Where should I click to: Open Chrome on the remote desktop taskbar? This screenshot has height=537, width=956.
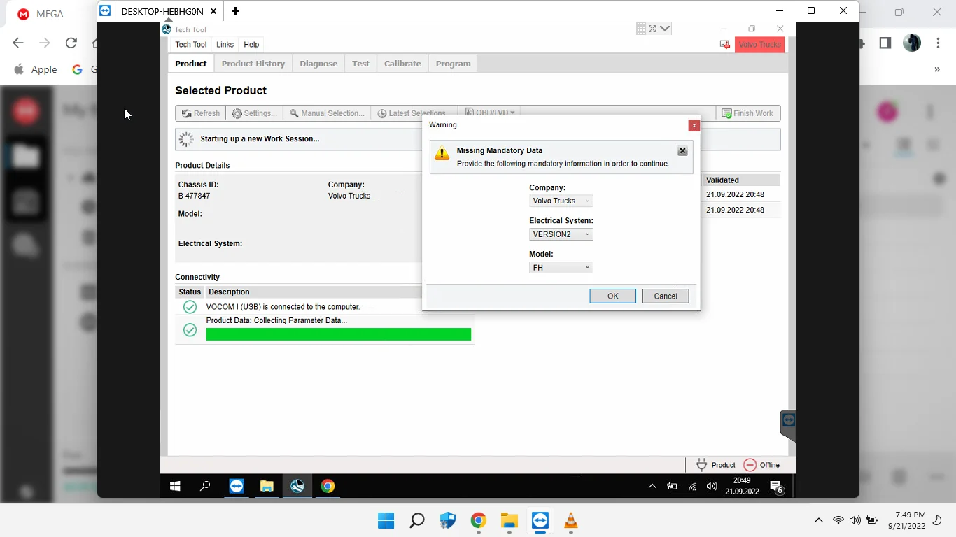coord(328,487)
